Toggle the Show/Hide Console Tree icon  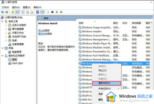click(17, 12)
